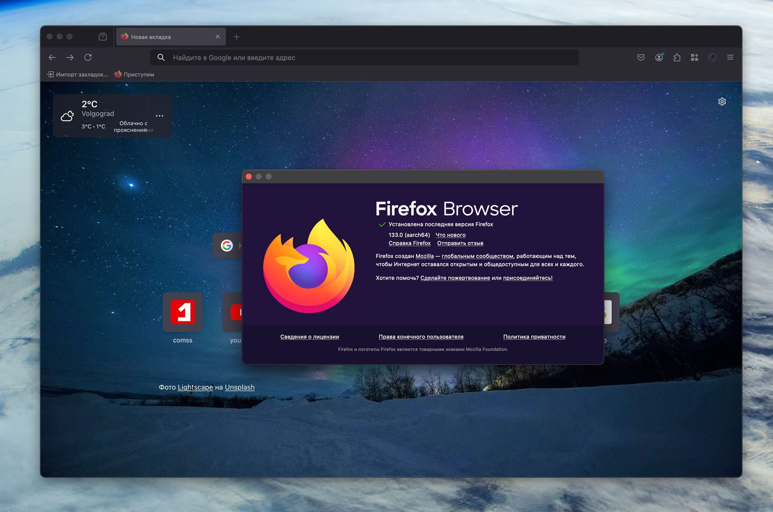773x512 pixels.
Task: Click the Сделайте пожертвование donation link
Action: (455, 278)
